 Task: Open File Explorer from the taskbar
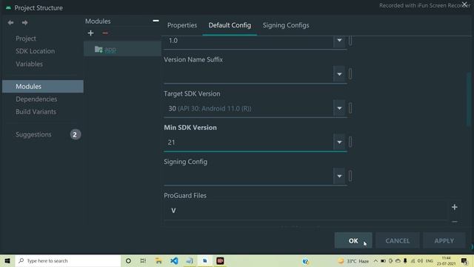tap(158, 260)
